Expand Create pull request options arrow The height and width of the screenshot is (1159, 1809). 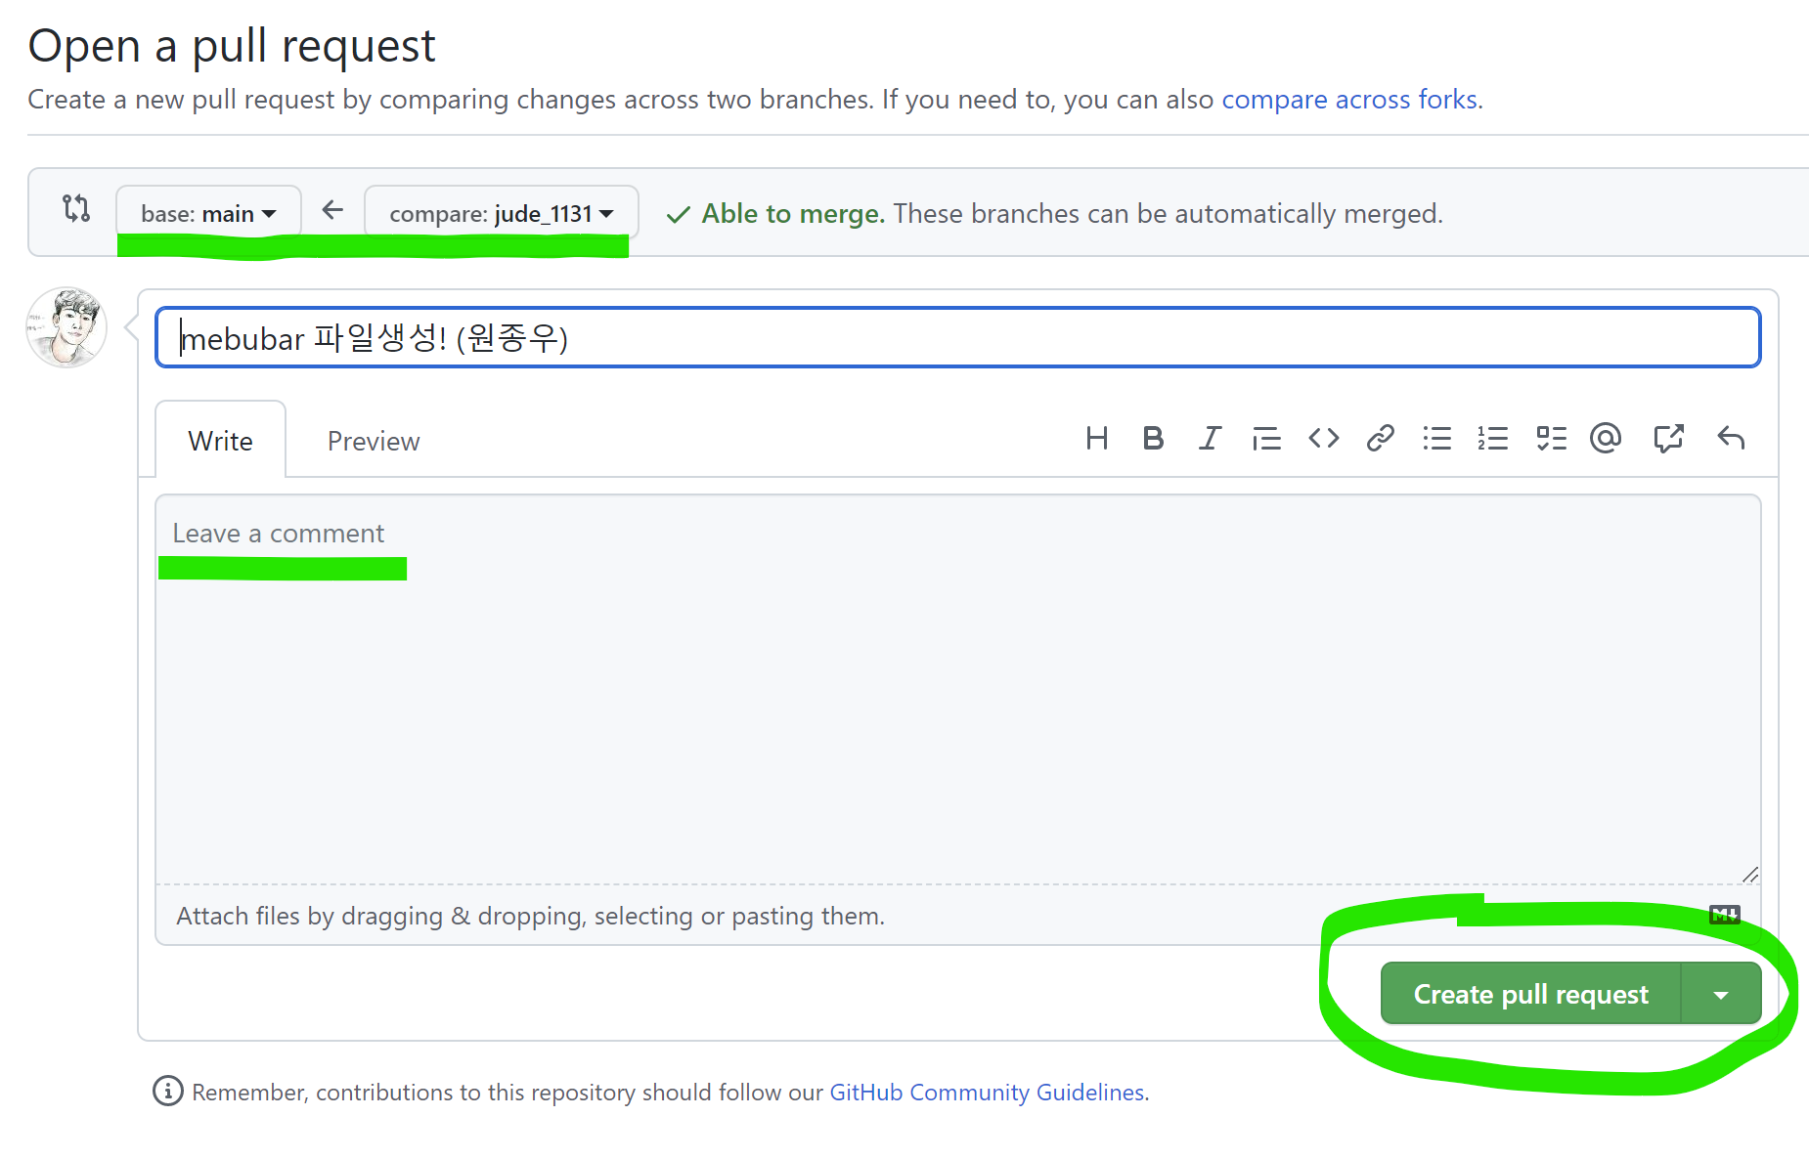pyautogui.click(x=1721, y=994)
